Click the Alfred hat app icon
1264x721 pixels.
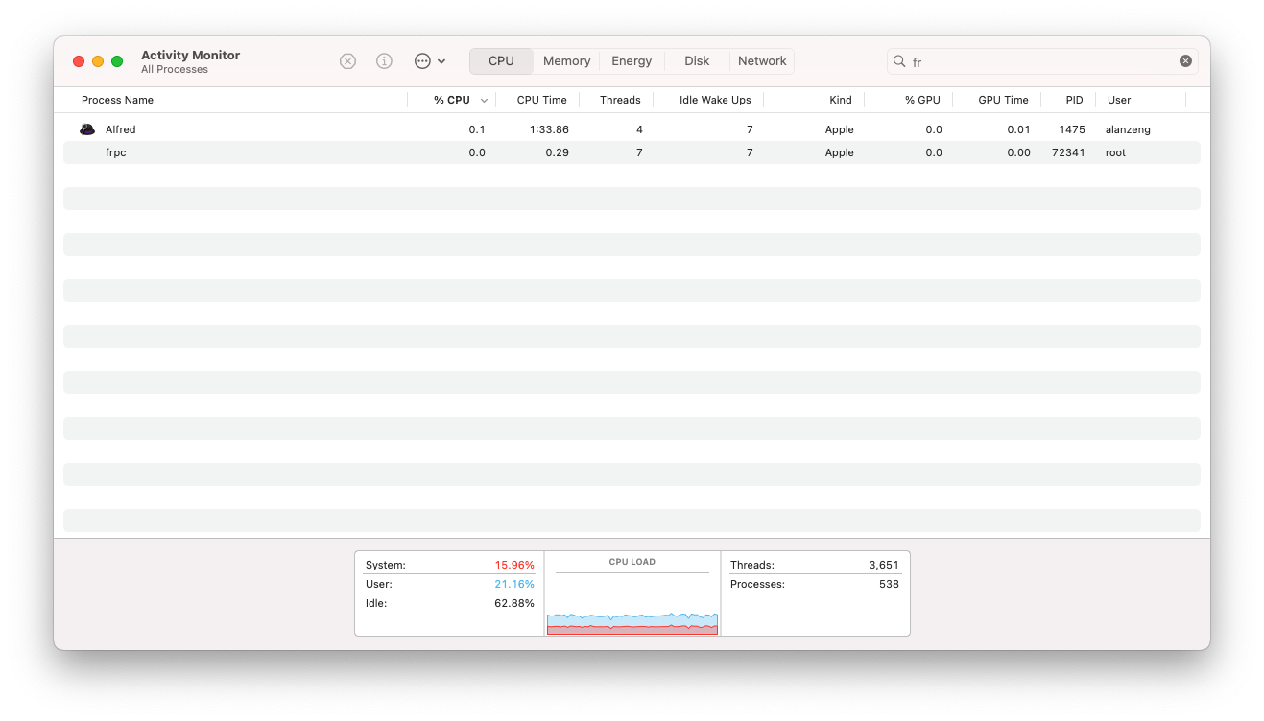pyautogui.click(x=87, y=129)
